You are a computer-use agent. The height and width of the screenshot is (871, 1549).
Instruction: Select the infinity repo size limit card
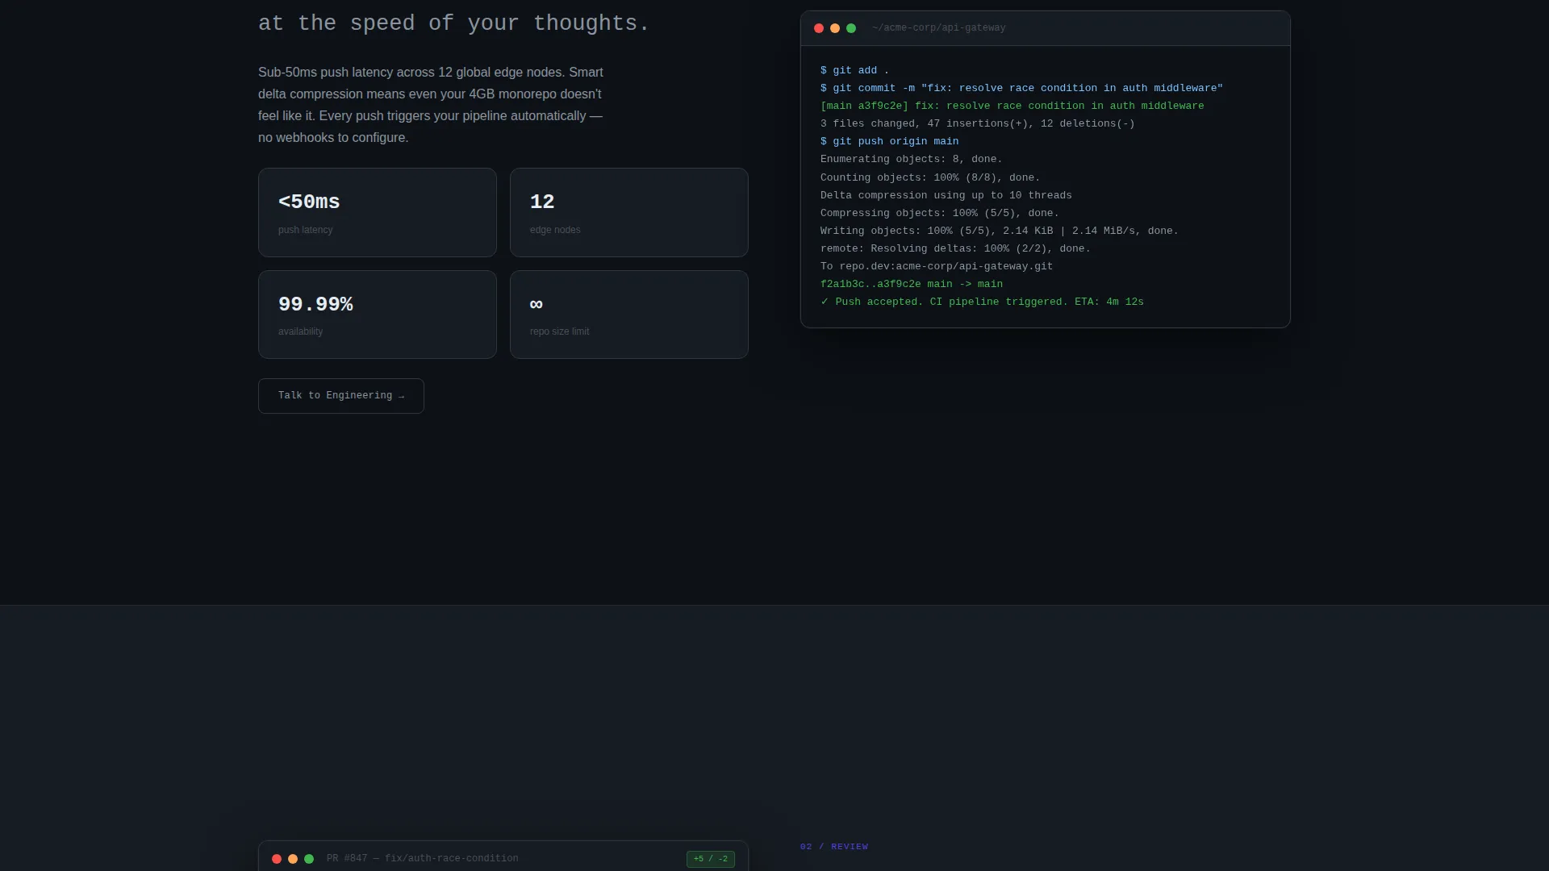[629, 315]
